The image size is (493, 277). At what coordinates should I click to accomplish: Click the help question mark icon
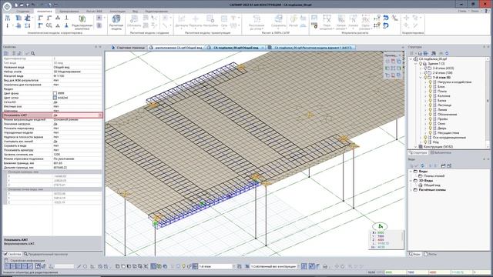tap(486, 11)
